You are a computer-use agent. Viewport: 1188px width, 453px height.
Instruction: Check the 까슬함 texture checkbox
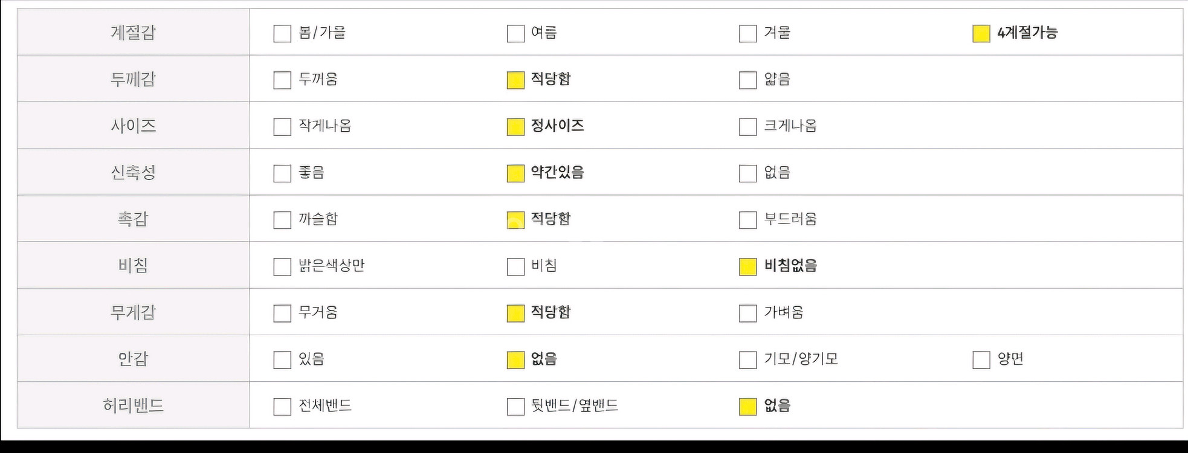[282, 220]
